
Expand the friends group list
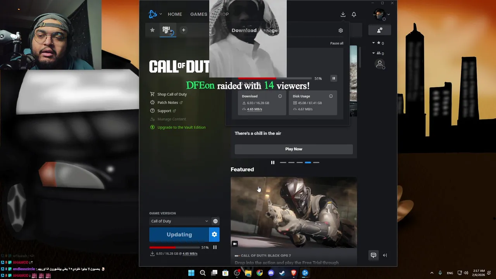point(374,53)
